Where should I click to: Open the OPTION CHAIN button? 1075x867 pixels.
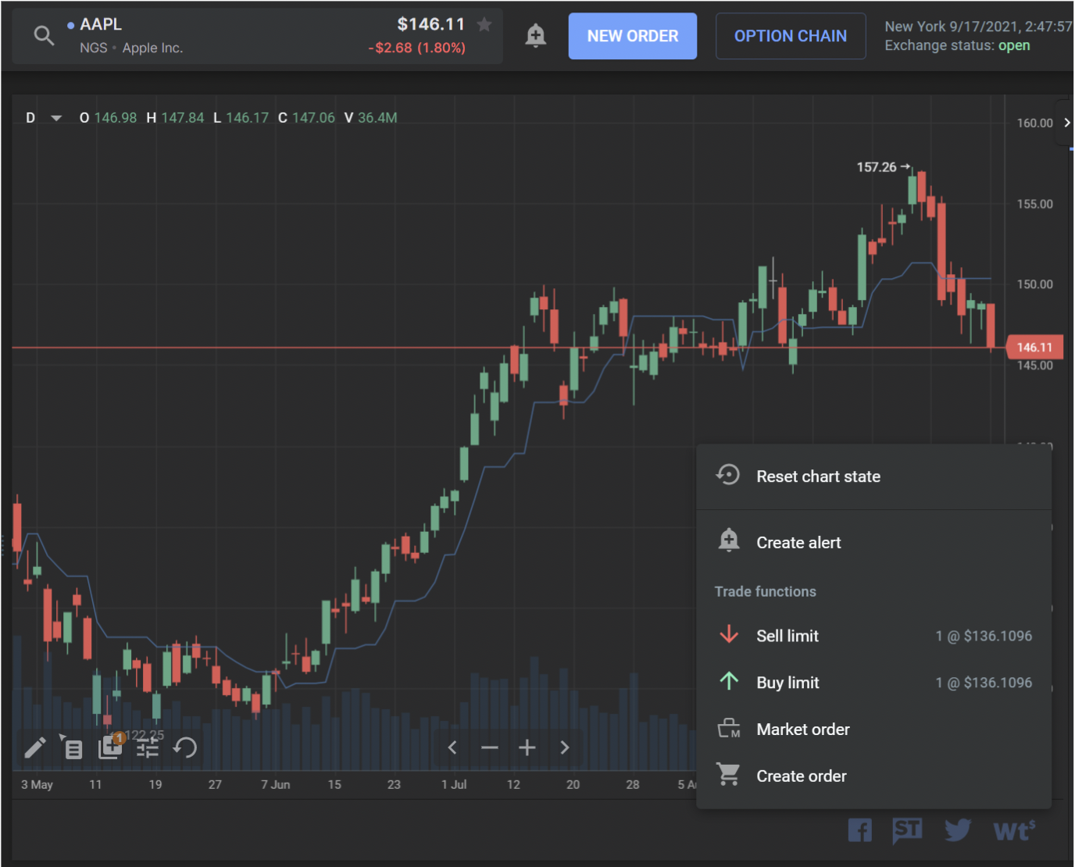click(x=791, y=36)
